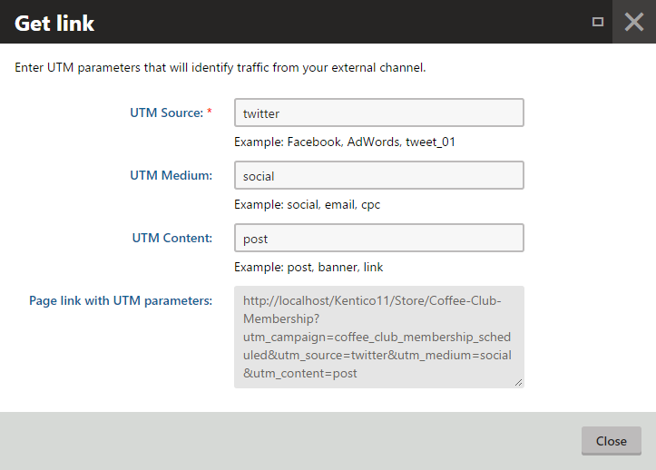
Task: Click the Page link with UTM parameters label
Action: 121,300
